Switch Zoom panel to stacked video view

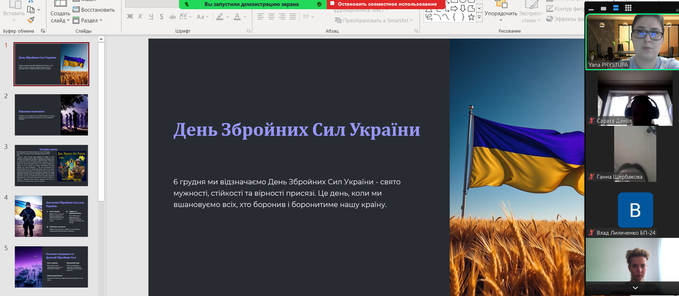point(616,8)
